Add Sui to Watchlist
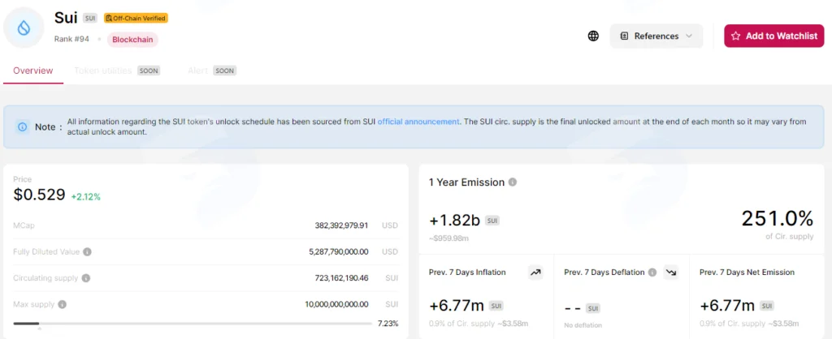Screen dimensions: 832x339 pos(774,36)
